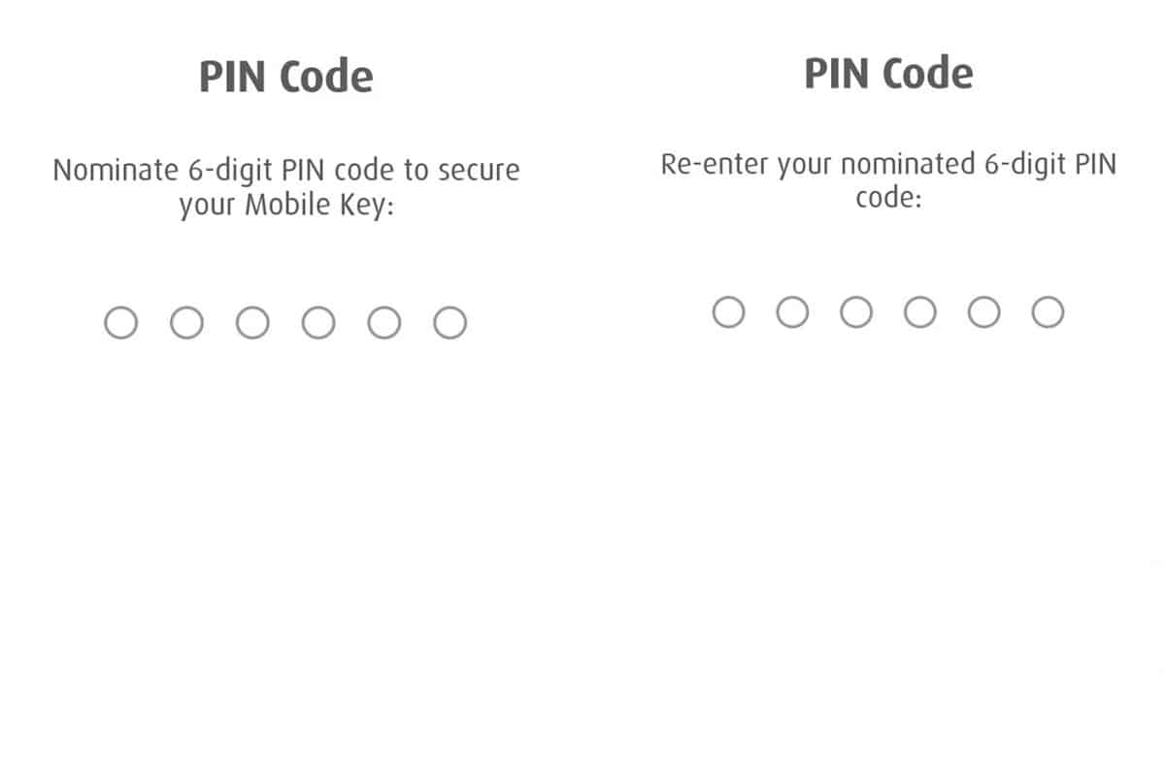Click the 'Nominate 6-digit PIN code to secure' line
Screen dimensions: 1165x776
285,171
